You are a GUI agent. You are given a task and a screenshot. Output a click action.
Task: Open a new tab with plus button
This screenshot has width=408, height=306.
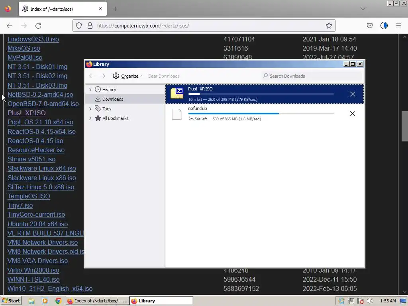click(115, 9)
